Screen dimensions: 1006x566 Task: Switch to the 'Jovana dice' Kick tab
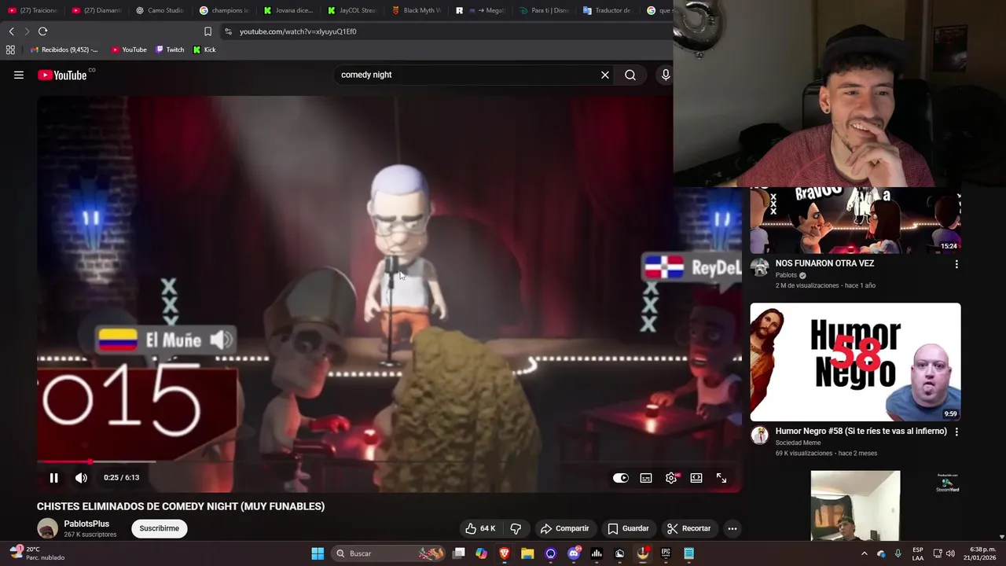pos(289,10)
